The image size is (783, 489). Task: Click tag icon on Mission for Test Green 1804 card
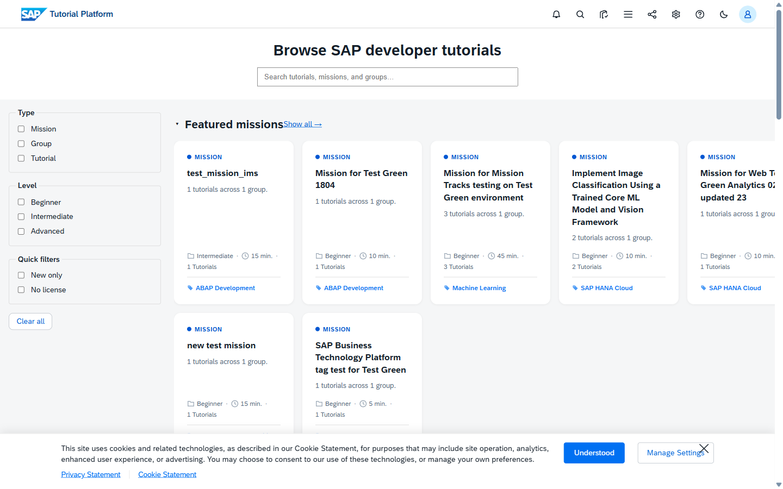tap(319, 288)
